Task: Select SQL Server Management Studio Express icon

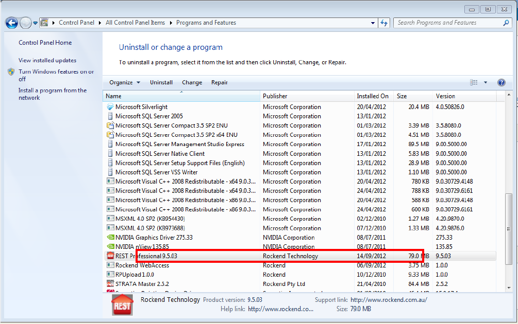Action: (x=110, y=144)
